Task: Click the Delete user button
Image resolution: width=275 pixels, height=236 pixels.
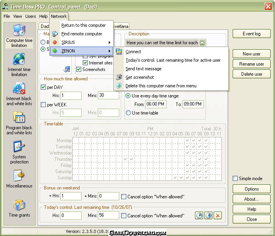Action: click(251, 74)
